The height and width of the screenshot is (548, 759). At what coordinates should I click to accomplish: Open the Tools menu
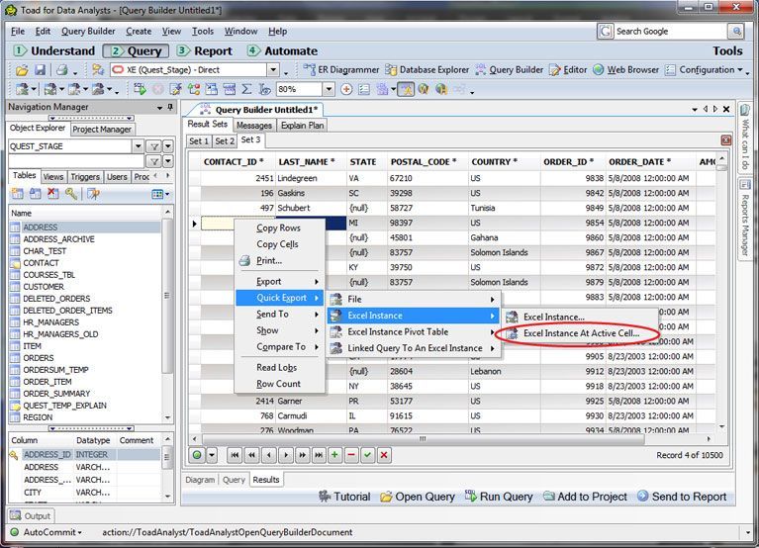(203, 32)
